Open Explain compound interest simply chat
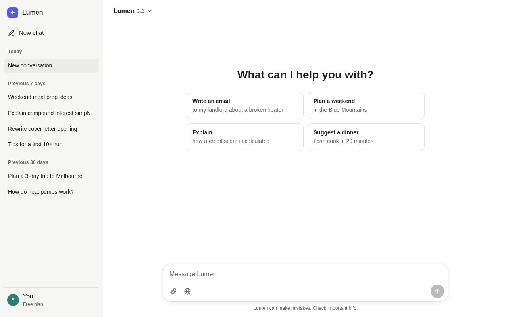 tap(52, 113)
